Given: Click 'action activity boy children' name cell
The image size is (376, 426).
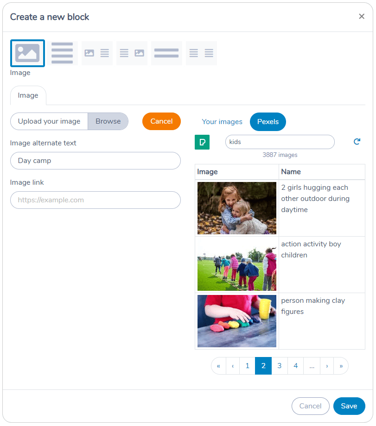Looking at the screenshot, I should coord(322,264).
